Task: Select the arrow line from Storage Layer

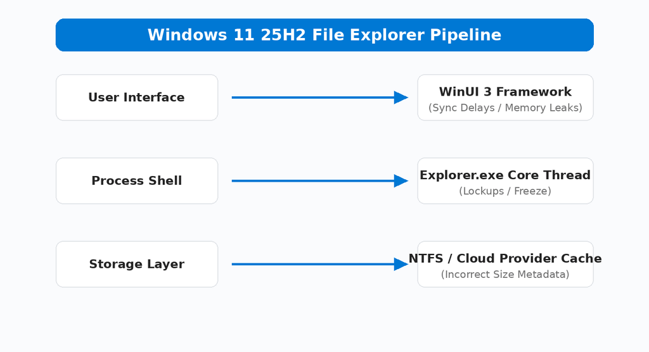Action: click(x=313, y=264)
